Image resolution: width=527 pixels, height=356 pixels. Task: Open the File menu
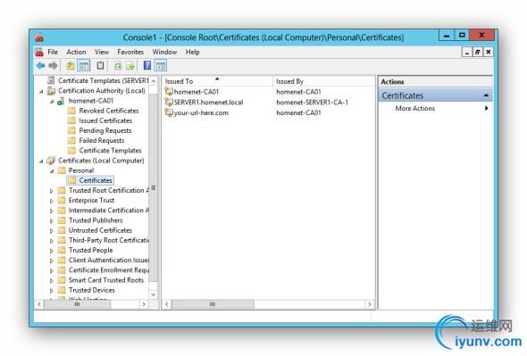tap(53, 52)
